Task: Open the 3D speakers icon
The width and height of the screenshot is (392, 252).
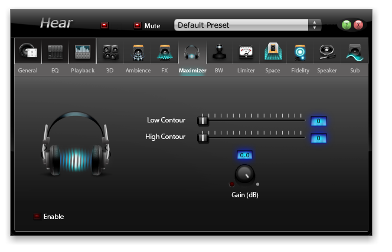Action: pos(110,52)
